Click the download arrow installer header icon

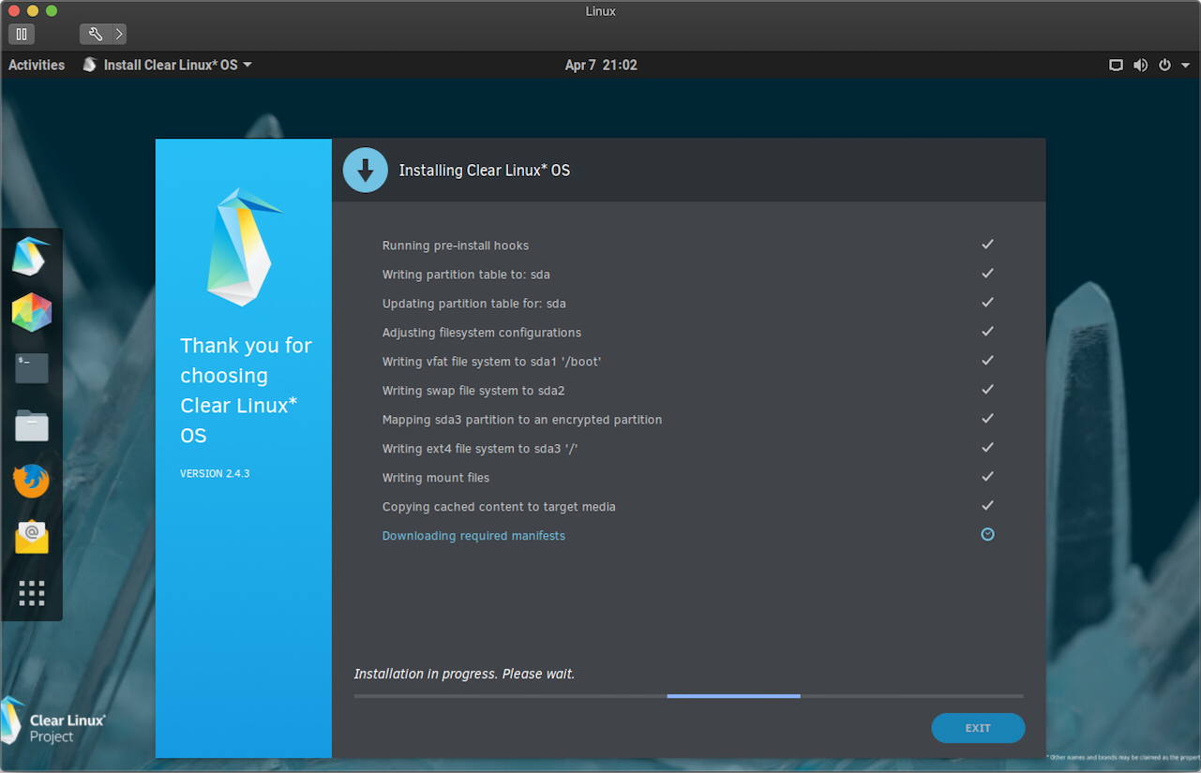coord(366,171)
